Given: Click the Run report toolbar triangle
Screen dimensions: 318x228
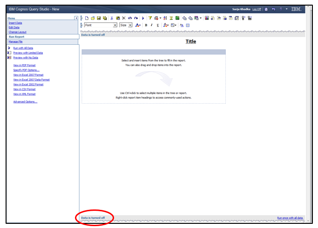Looking at the screenshot, I should point(143,18).
